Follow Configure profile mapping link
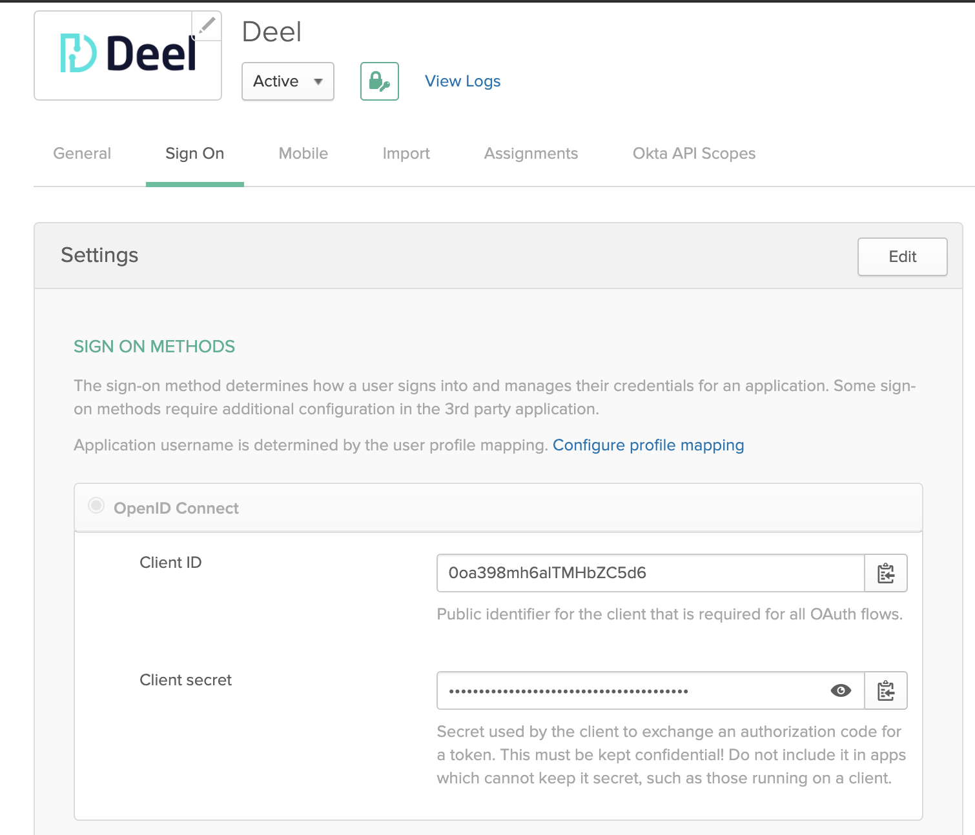Viewport: 975px width, 835px height. tap(648, 445)
